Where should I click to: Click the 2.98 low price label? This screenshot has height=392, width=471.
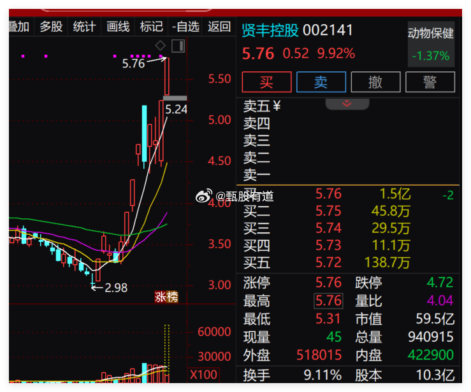click(116, 288)
